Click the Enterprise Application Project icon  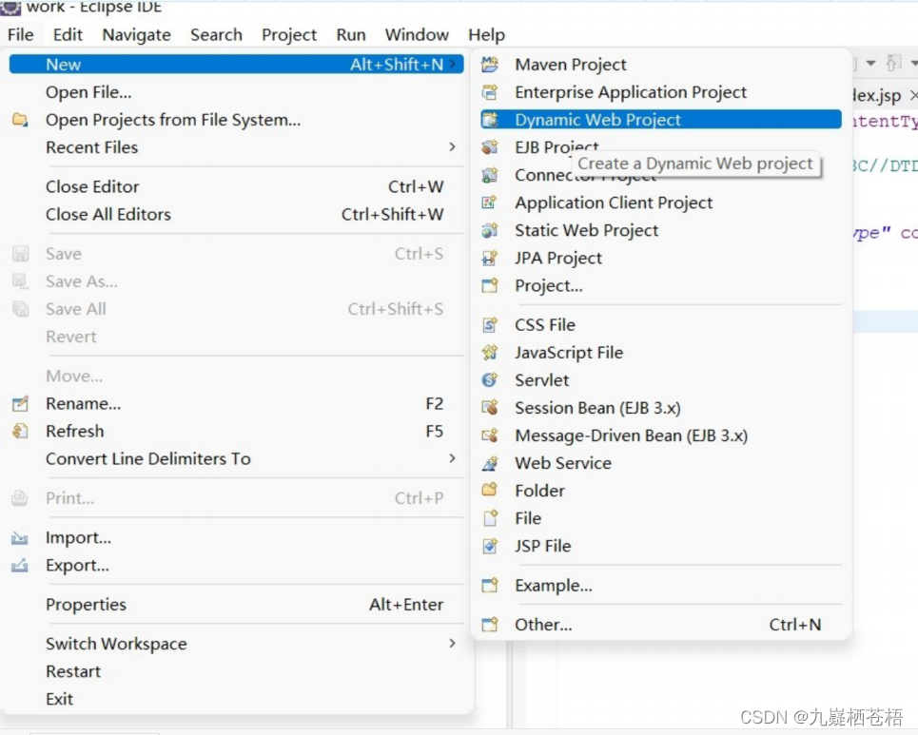point(490,92)
